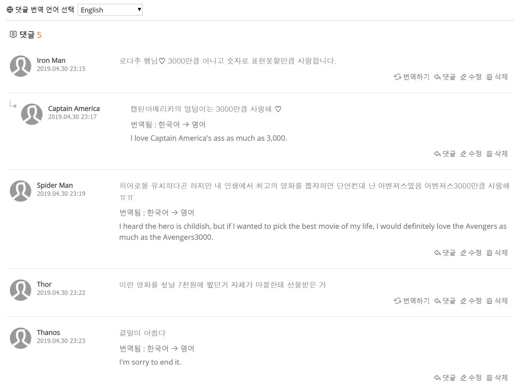Delete Thanos's comment
Viewport: 519px width, 390px height.
tap(497, 378)
